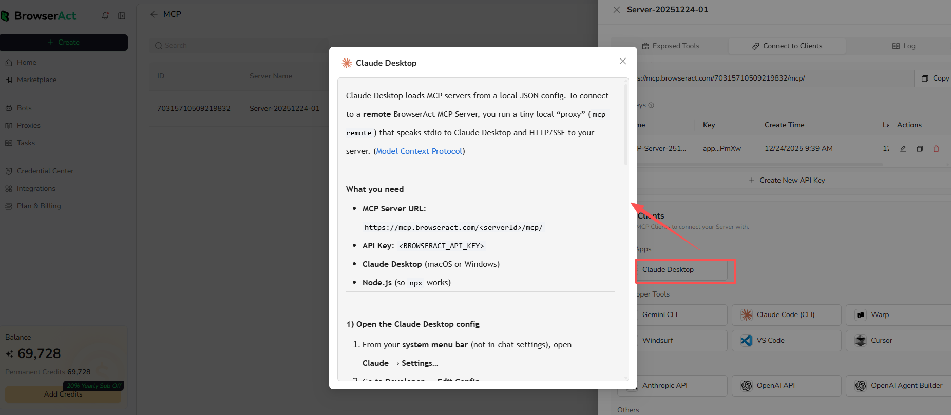
Task: Copy the API key with duplicate icon
Action: [x=920, y=149]
